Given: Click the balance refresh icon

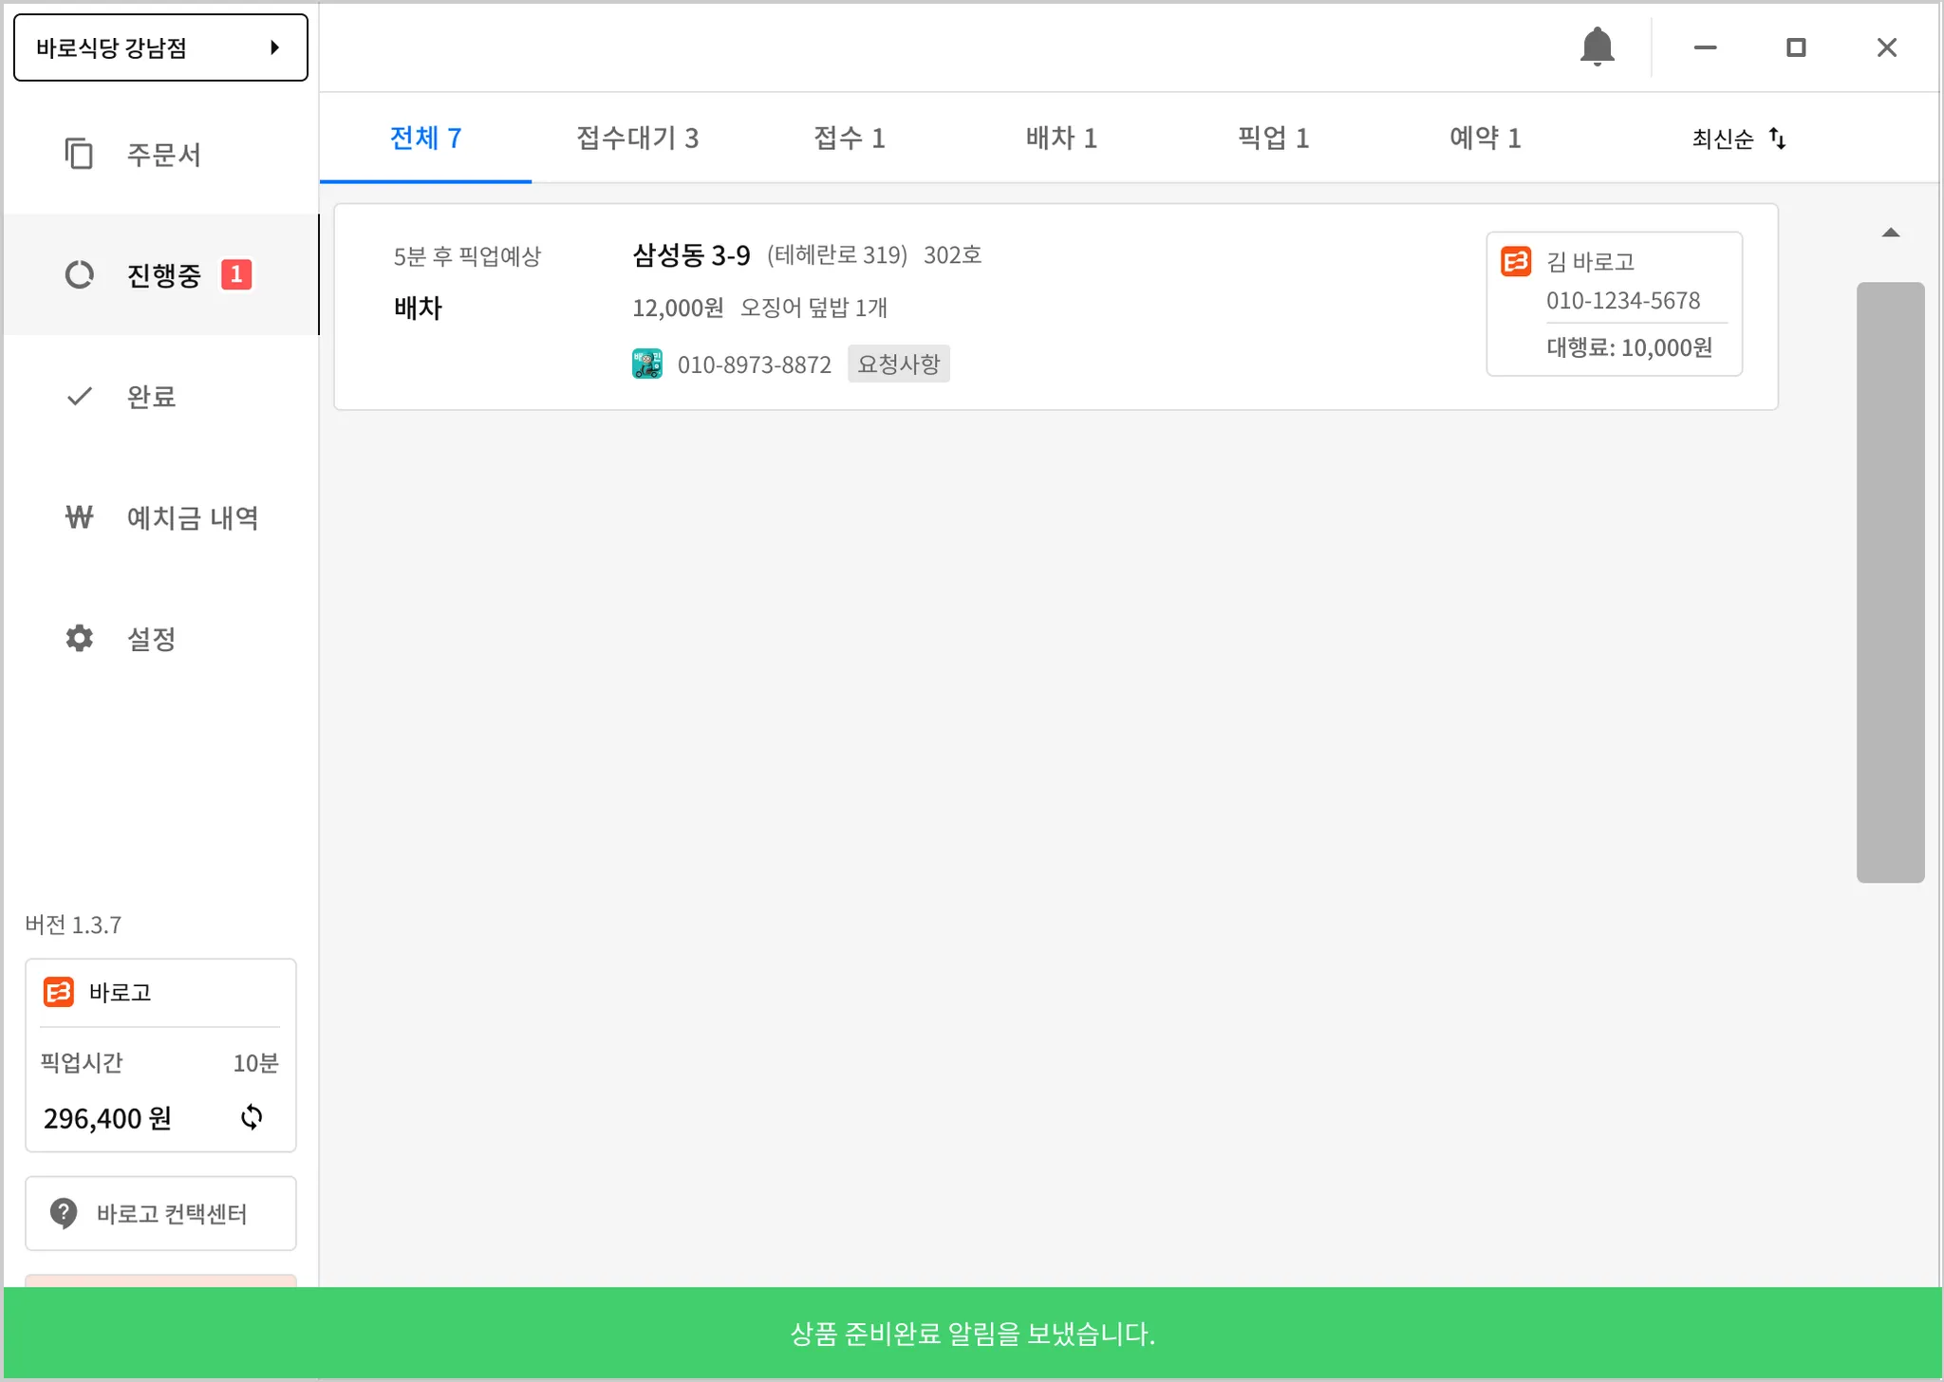Looking at the screenshot, I should point(252,1117).
